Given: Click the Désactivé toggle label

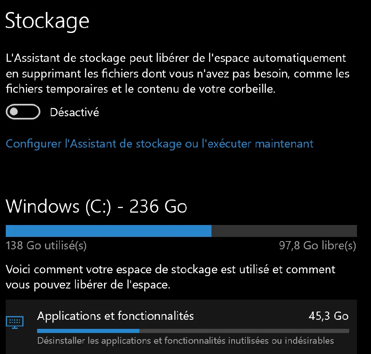Looking at the screenshot, I should point(74,112).
